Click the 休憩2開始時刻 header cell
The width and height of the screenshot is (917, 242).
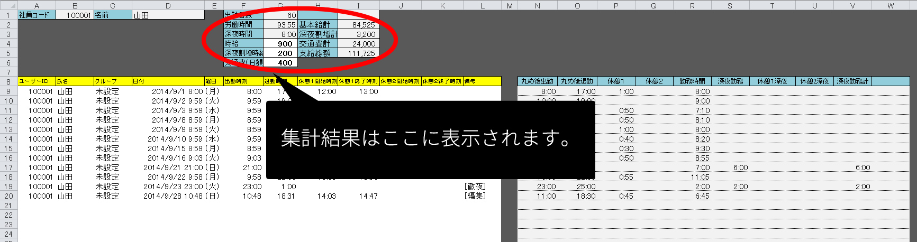pos(400,81)
